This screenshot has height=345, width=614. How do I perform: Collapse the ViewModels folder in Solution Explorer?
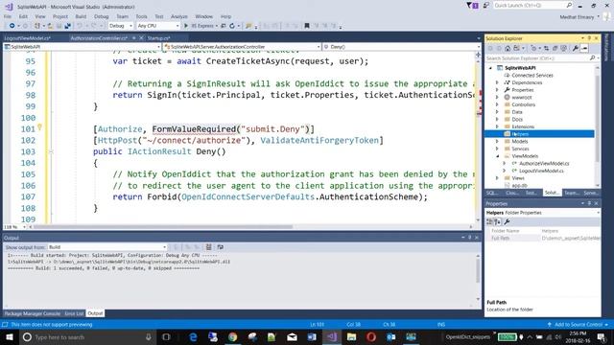497,156
